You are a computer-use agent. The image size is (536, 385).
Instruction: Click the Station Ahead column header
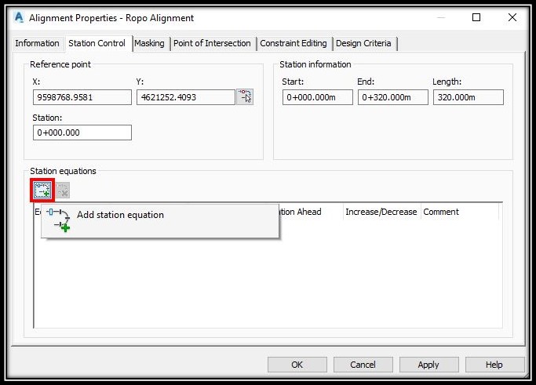(x=311, y=212)
